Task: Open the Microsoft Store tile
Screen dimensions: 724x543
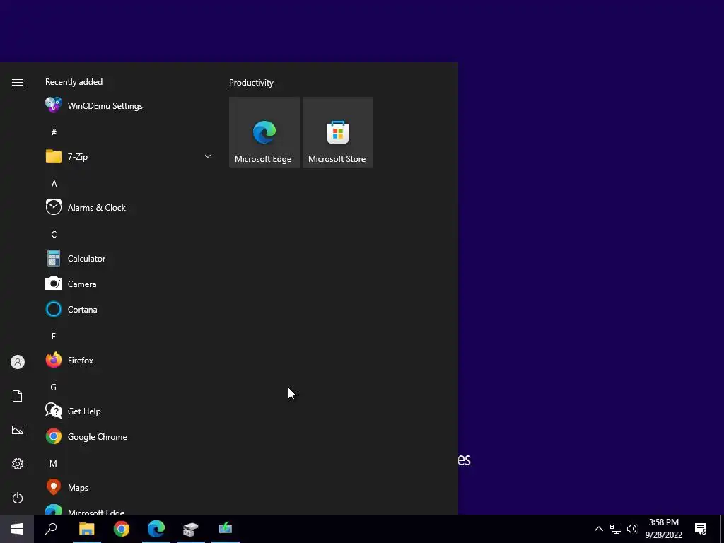Action: 337,132
